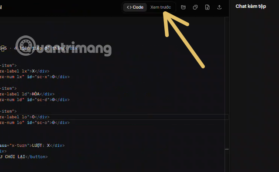Click the folder icon in top toolbar
279x172 pixels.
coord(183,7)
